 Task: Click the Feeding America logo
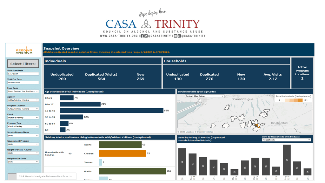coord(24,51)
